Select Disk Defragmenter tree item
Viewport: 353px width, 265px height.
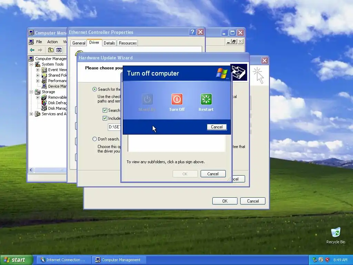pyautogui.click(x=57, y=103)
